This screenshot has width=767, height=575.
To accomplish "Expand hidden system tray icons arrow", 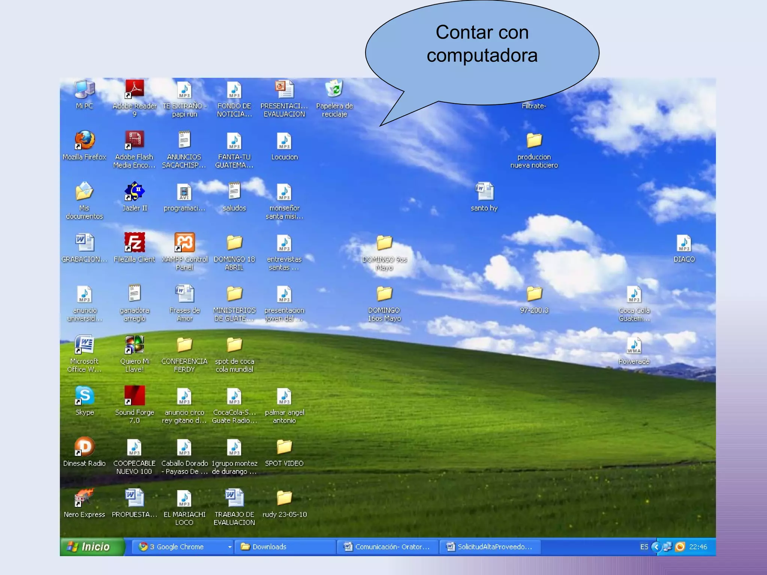I will [x=656, y=547].
